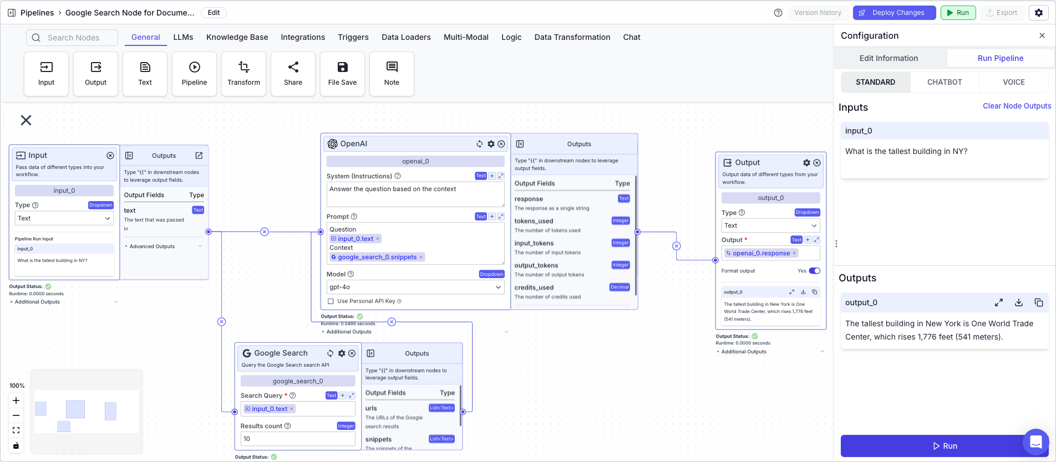
Task: Copy output_0 result in Configuration panel
Action: (x=1039, y=302)
